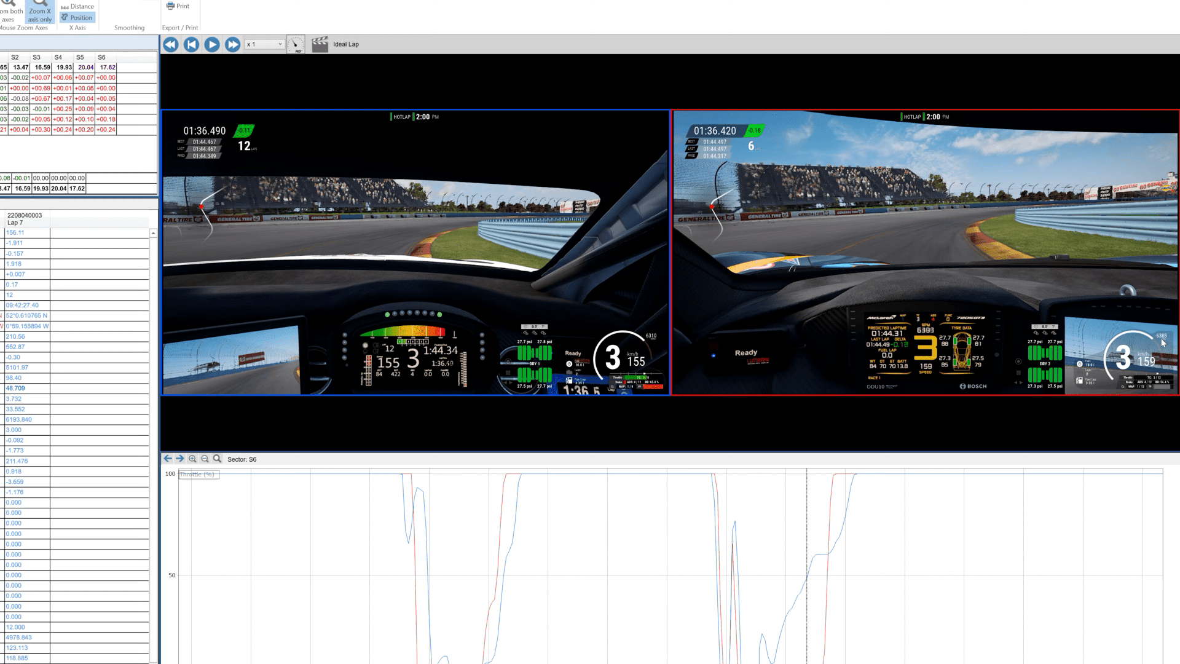Click the speedometer replay speed icon
This screenshot has width=1180, height=664.
coord(296,44)
